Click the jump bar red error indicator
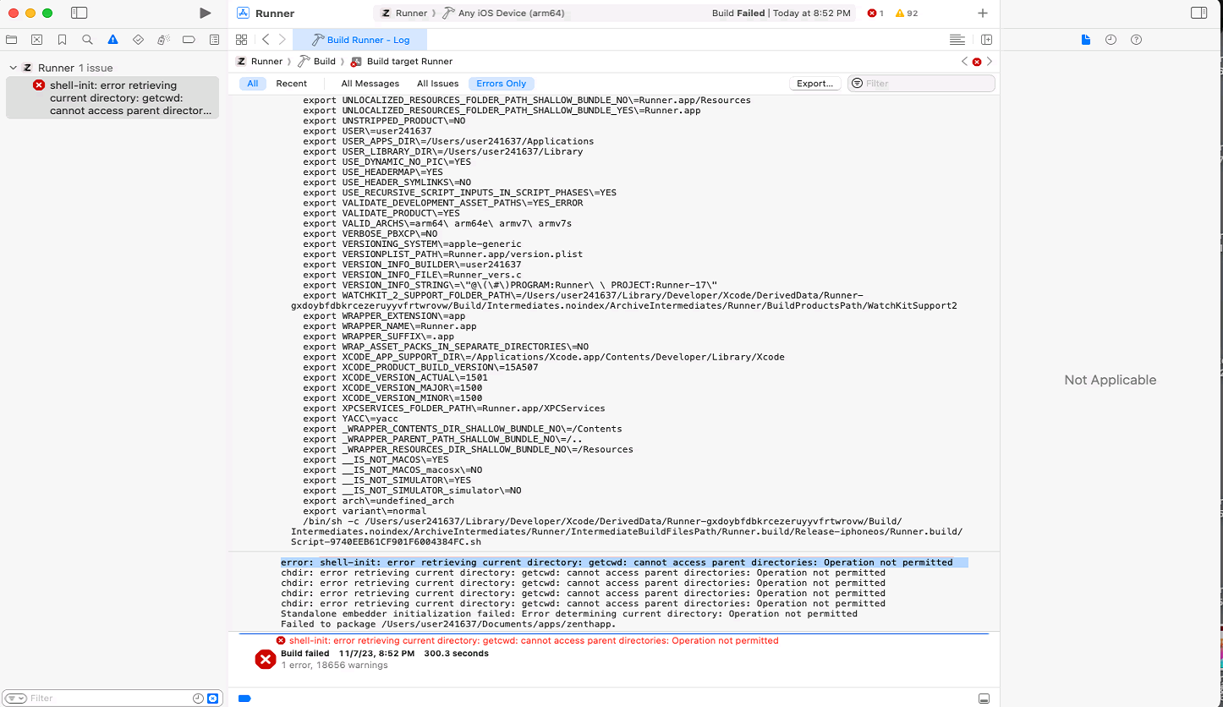This screenshot has height=707, width=1223. [977, 62]
